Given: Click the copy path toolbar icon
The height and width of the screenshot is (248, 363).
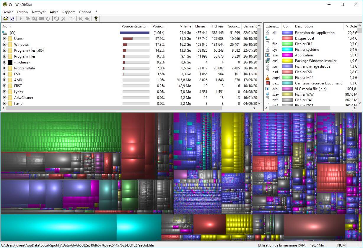Looking at the screenshot, I should (28, 19).
